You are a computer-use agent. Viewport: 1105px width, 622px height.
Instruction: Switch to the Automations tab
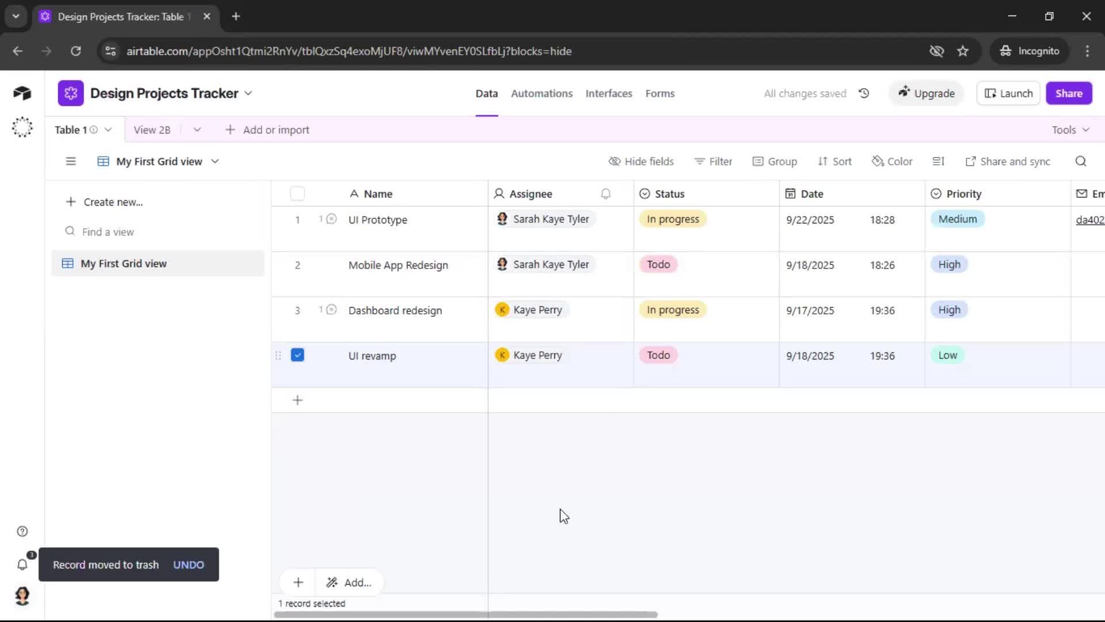point(542,93)
